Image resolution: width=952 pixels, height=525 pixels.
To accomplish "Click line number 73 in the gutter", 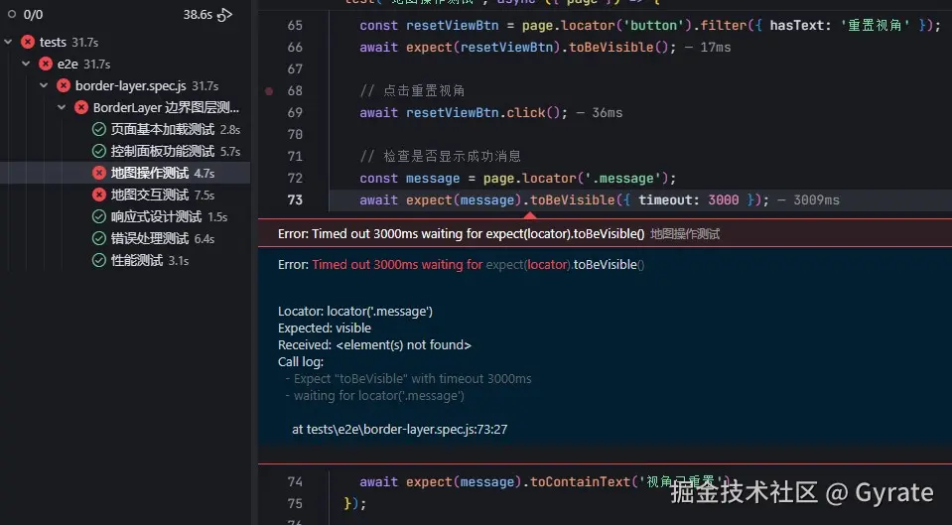I will click(295, 200).
